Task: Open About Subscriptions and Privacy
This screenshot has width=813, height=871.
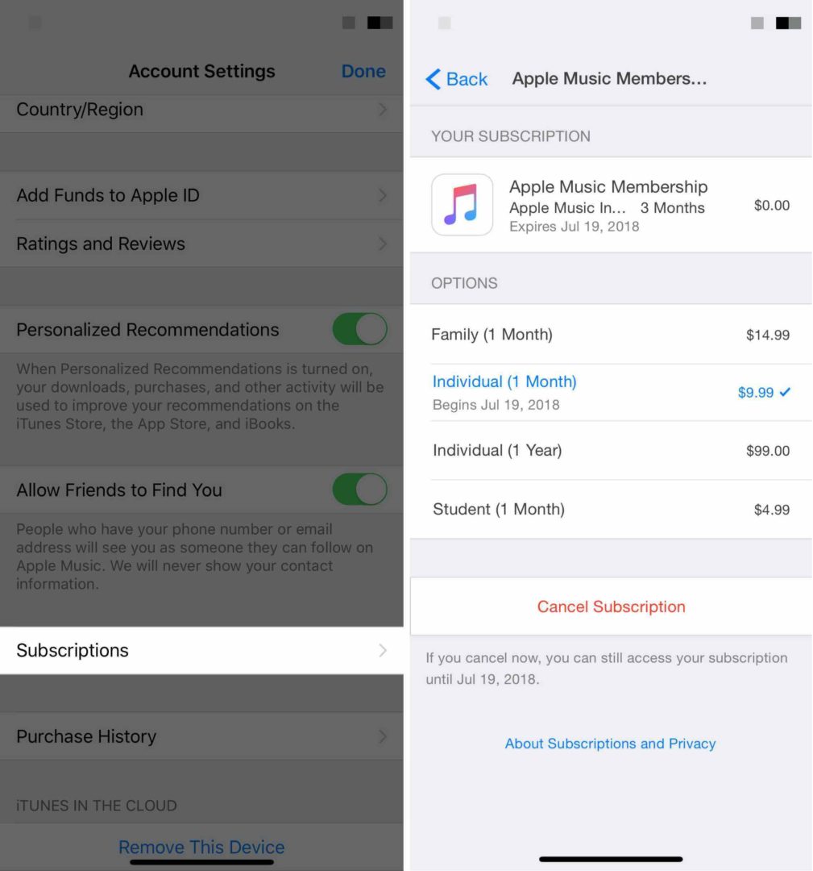Action: click(x=610, y=744)
